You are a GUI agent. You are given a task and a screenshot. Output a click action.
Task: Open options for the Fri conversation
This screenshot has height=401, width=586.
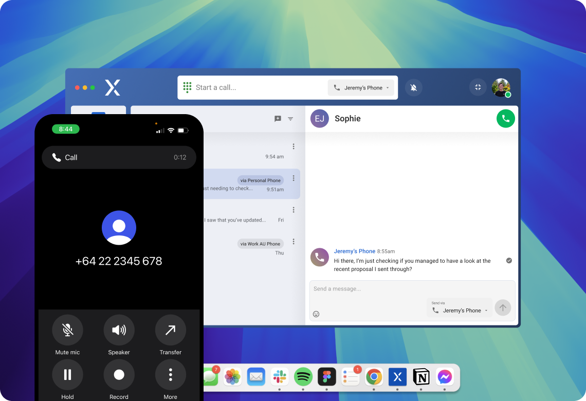coord(294,210)
